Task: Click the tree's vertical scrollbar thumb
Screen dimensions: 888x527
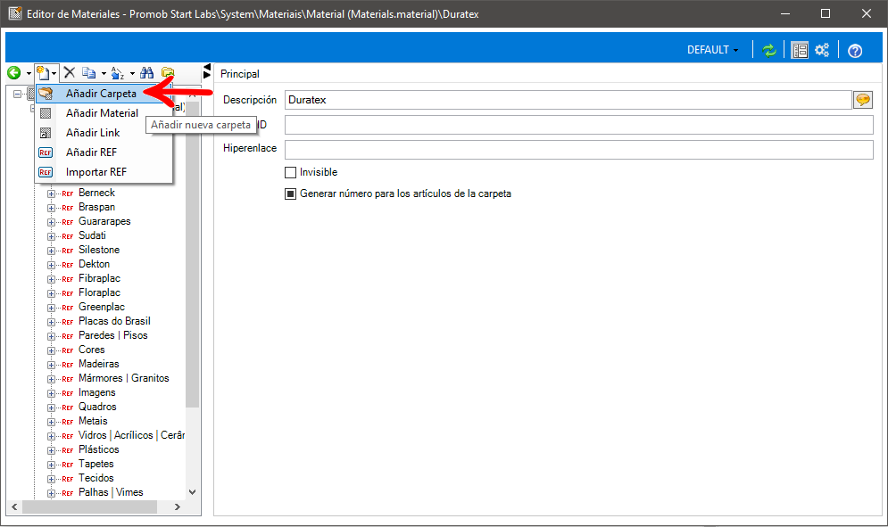Action: (193, 255)
